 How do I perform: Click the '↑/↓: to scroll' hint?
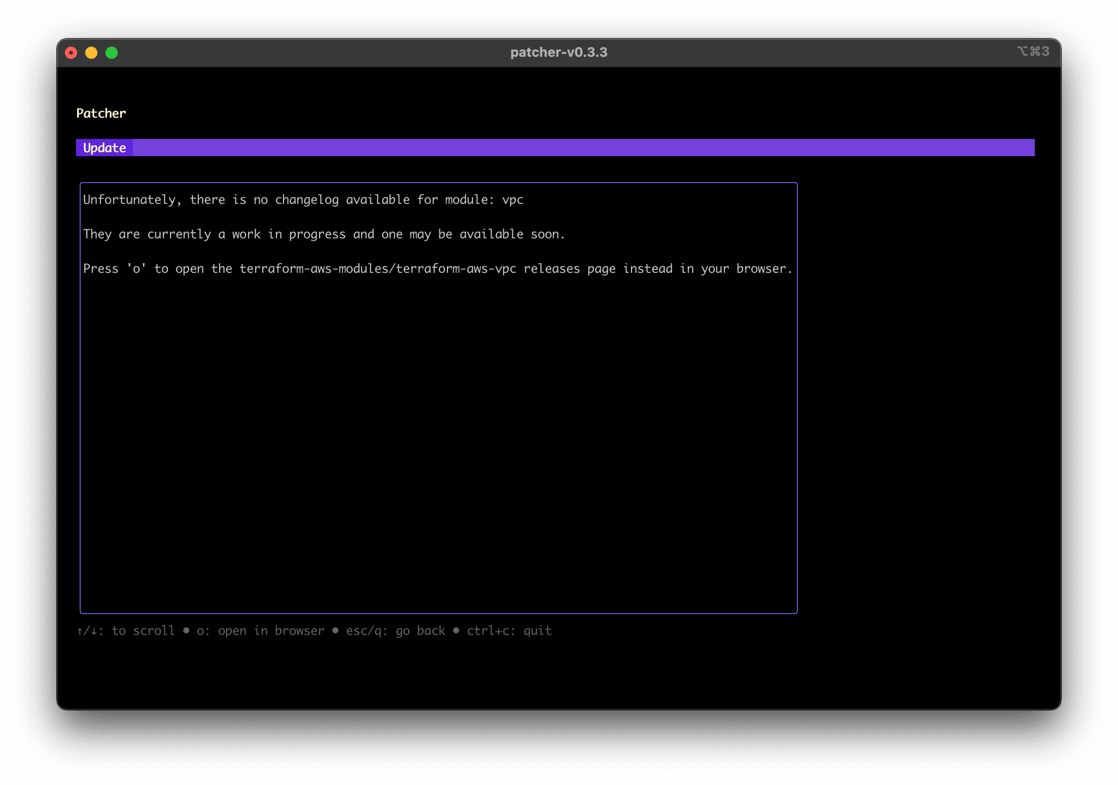(126, 631)
